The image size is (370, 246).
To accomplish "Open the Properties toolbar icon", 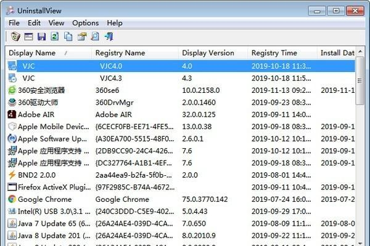I will point(28,36).
